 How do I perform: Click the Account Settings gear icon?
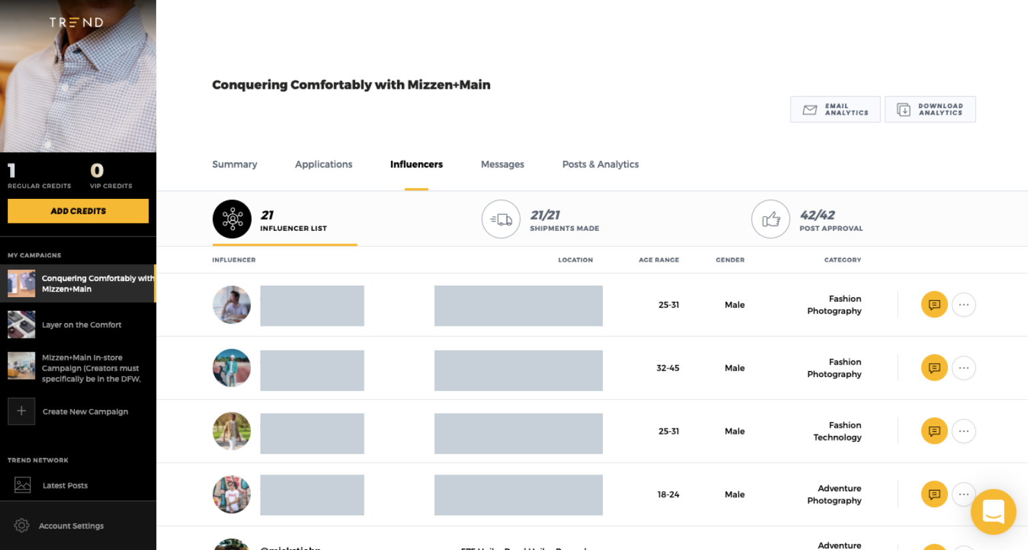tap(21, 525)
